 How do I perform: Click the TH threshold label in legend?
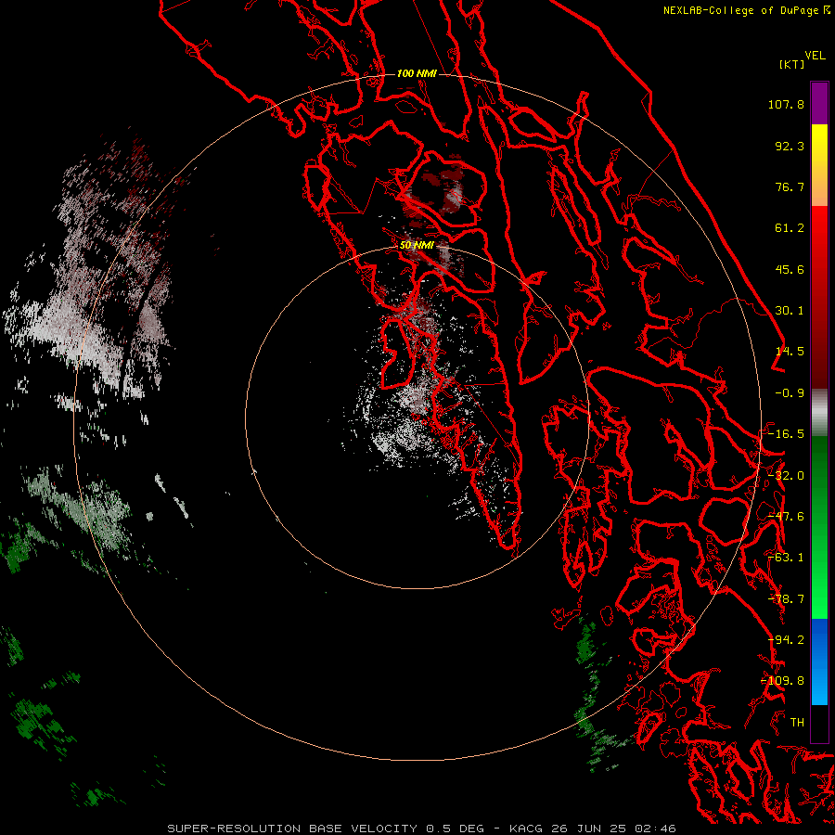coord(797,723)
